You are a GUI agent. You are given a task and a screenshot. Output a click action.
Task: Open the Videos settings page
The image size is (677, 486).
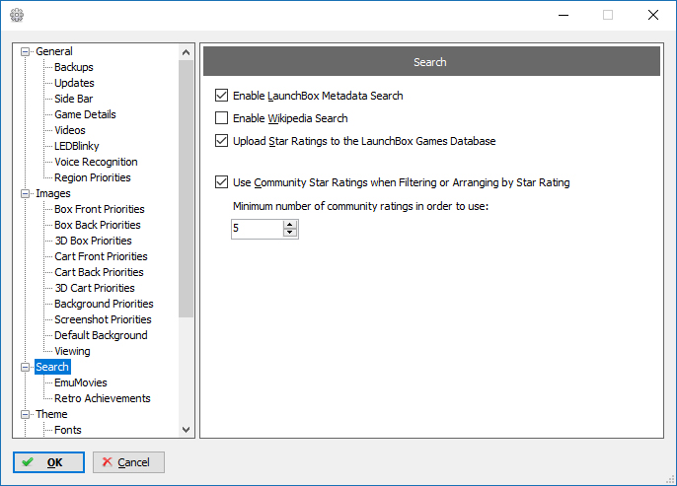70,130
